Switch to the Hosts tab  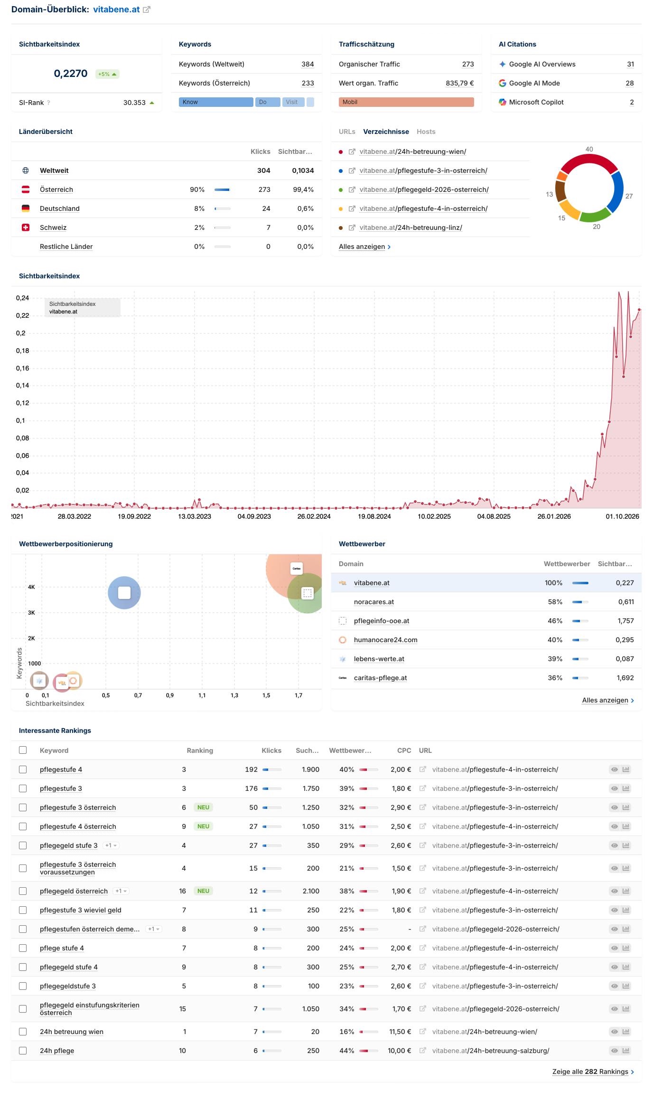426,132
